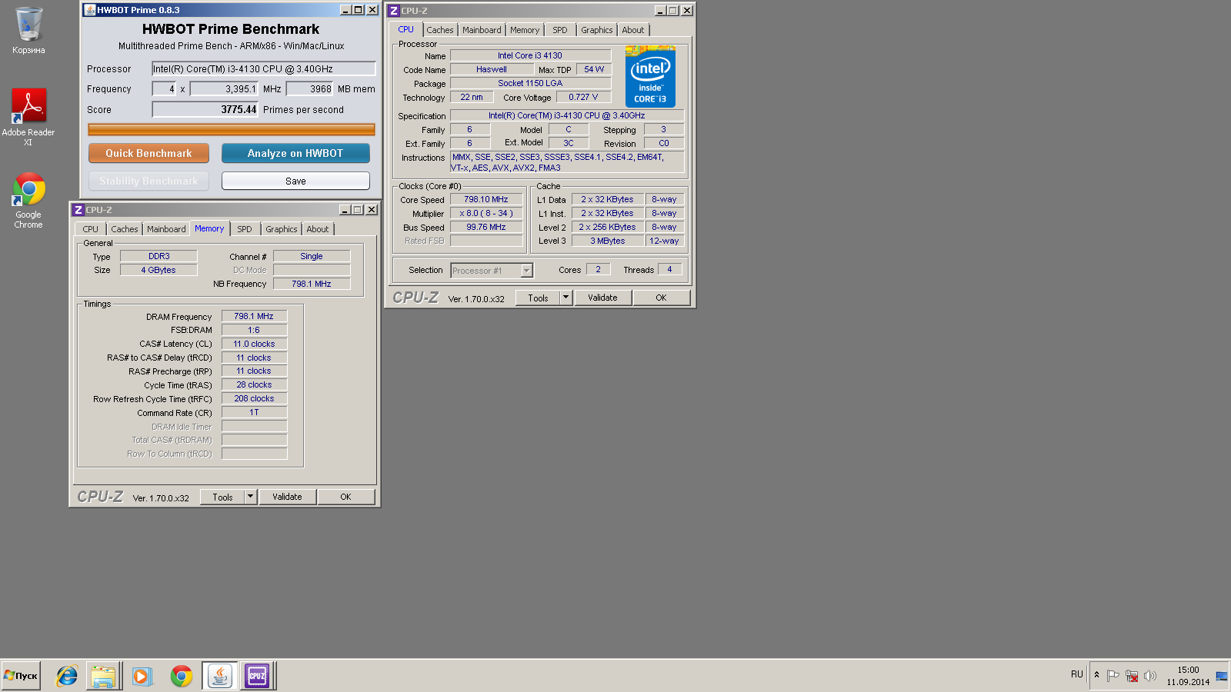Open SPD tab in Memory CPU-Z window
The image size is (1231, 692).
[x=245, y=229]
